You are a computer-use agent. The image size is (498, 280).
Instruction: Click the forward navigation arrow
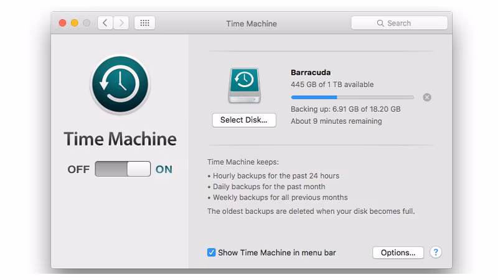(x=121, y=23)
